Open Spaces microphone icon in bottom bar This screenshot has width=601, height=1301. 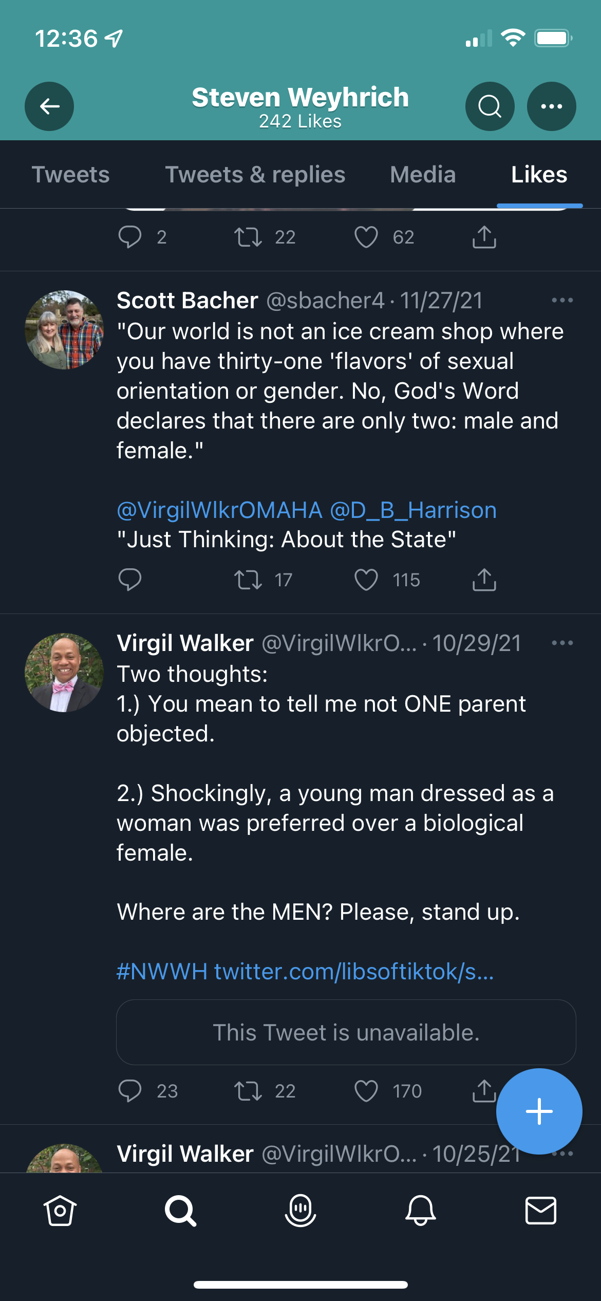click(x=300, y=1211)
